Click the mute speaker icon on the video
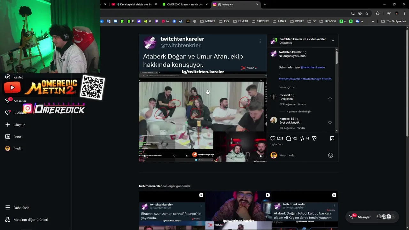Image resolution: width=409 pixels, height=230 pixels. [261, 156]
